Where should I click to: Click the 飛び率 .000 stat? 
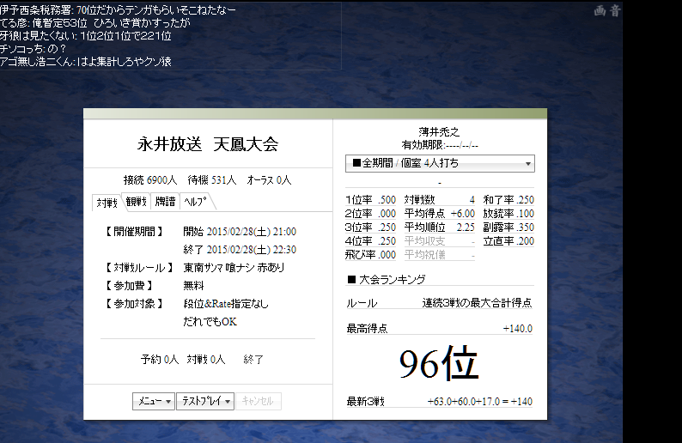point(370,255)
